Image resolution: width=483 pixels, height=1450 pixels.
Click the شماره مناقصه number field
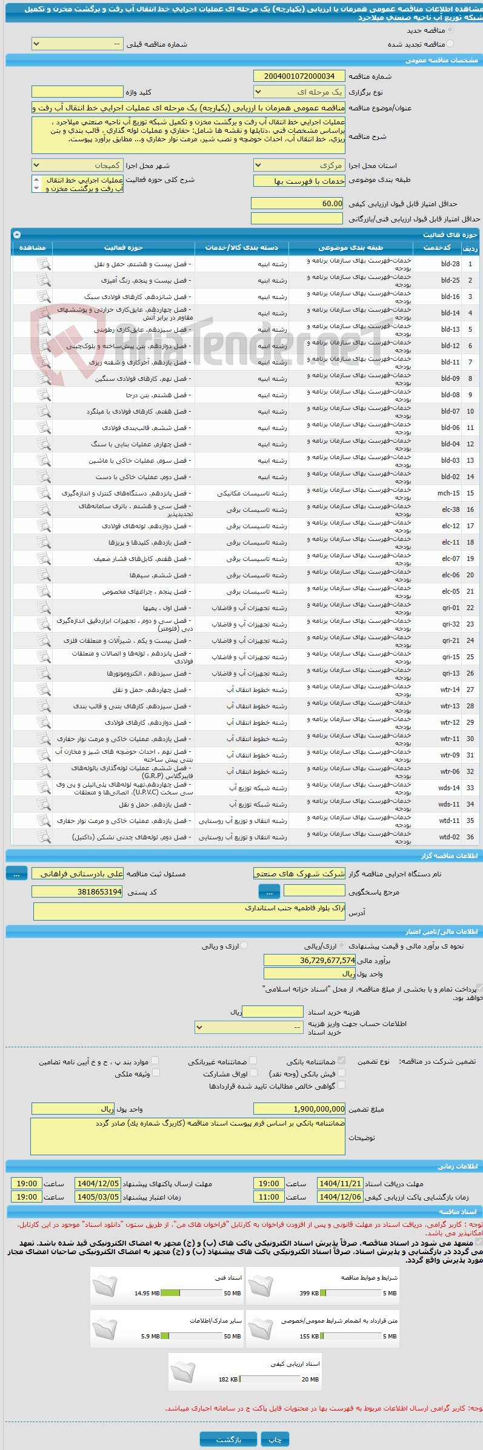pyautogui.click(x=299, y=76)
